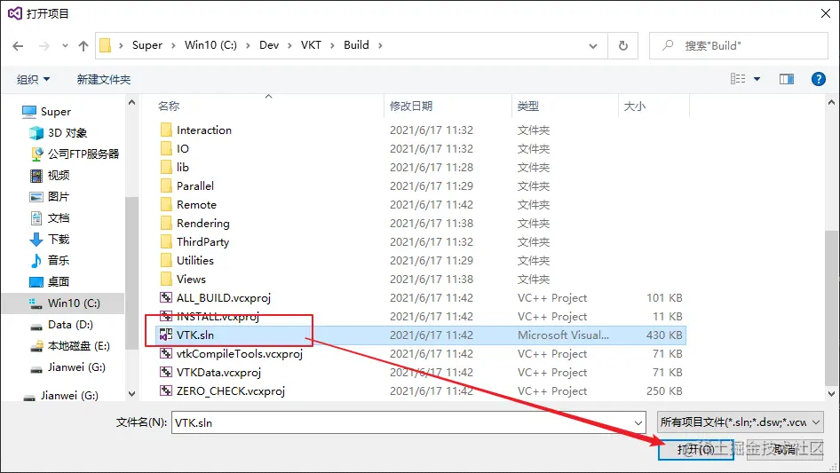Refresh the Build folder listing
The height and width of the screenshot is (473, 840).
622,45
